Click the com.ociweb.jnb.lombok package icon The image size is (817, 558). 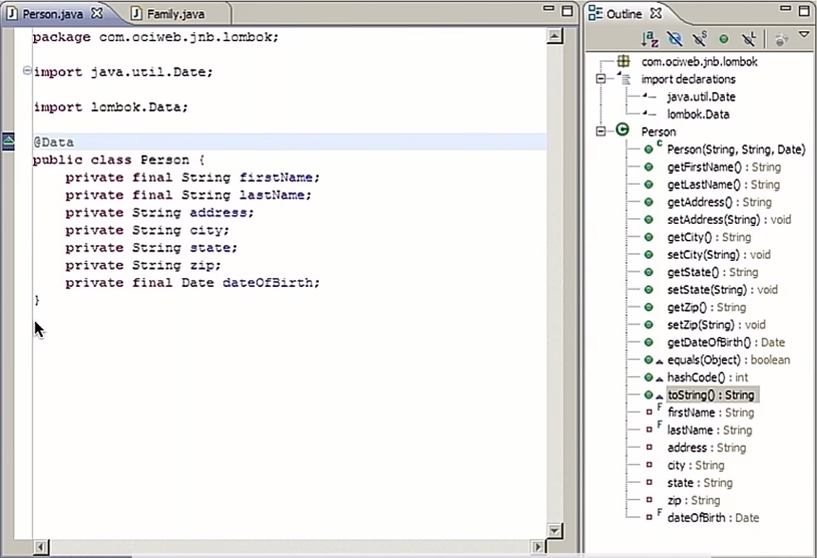pyautogui.click(x=624, y=62)
